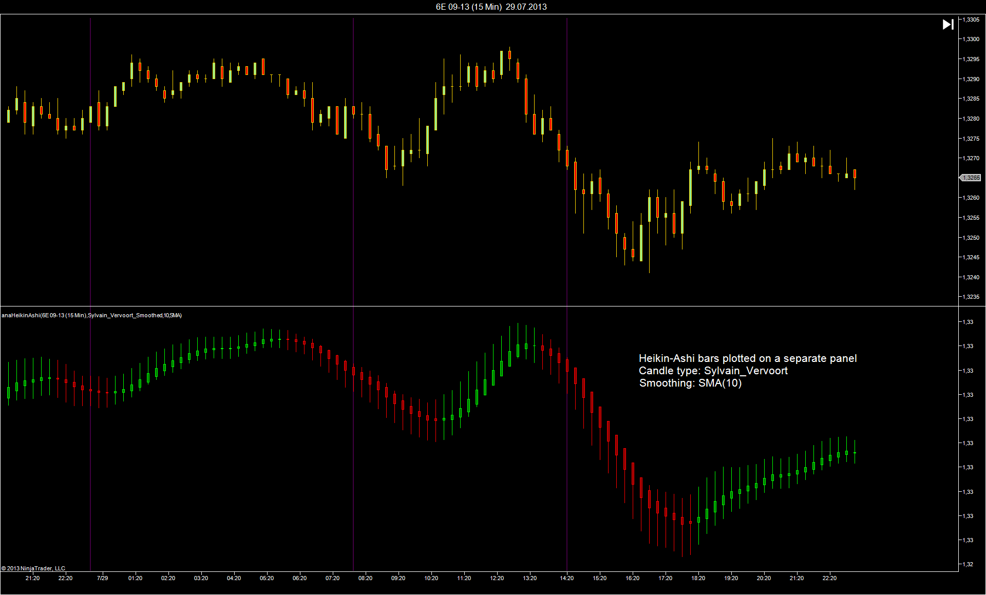Select the anaHeikinAshi indicator label

[91, 315]
